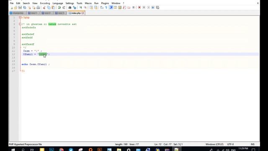Close the current document via toolbar
The height and width of the screenshot is (151, 268).
29,8
